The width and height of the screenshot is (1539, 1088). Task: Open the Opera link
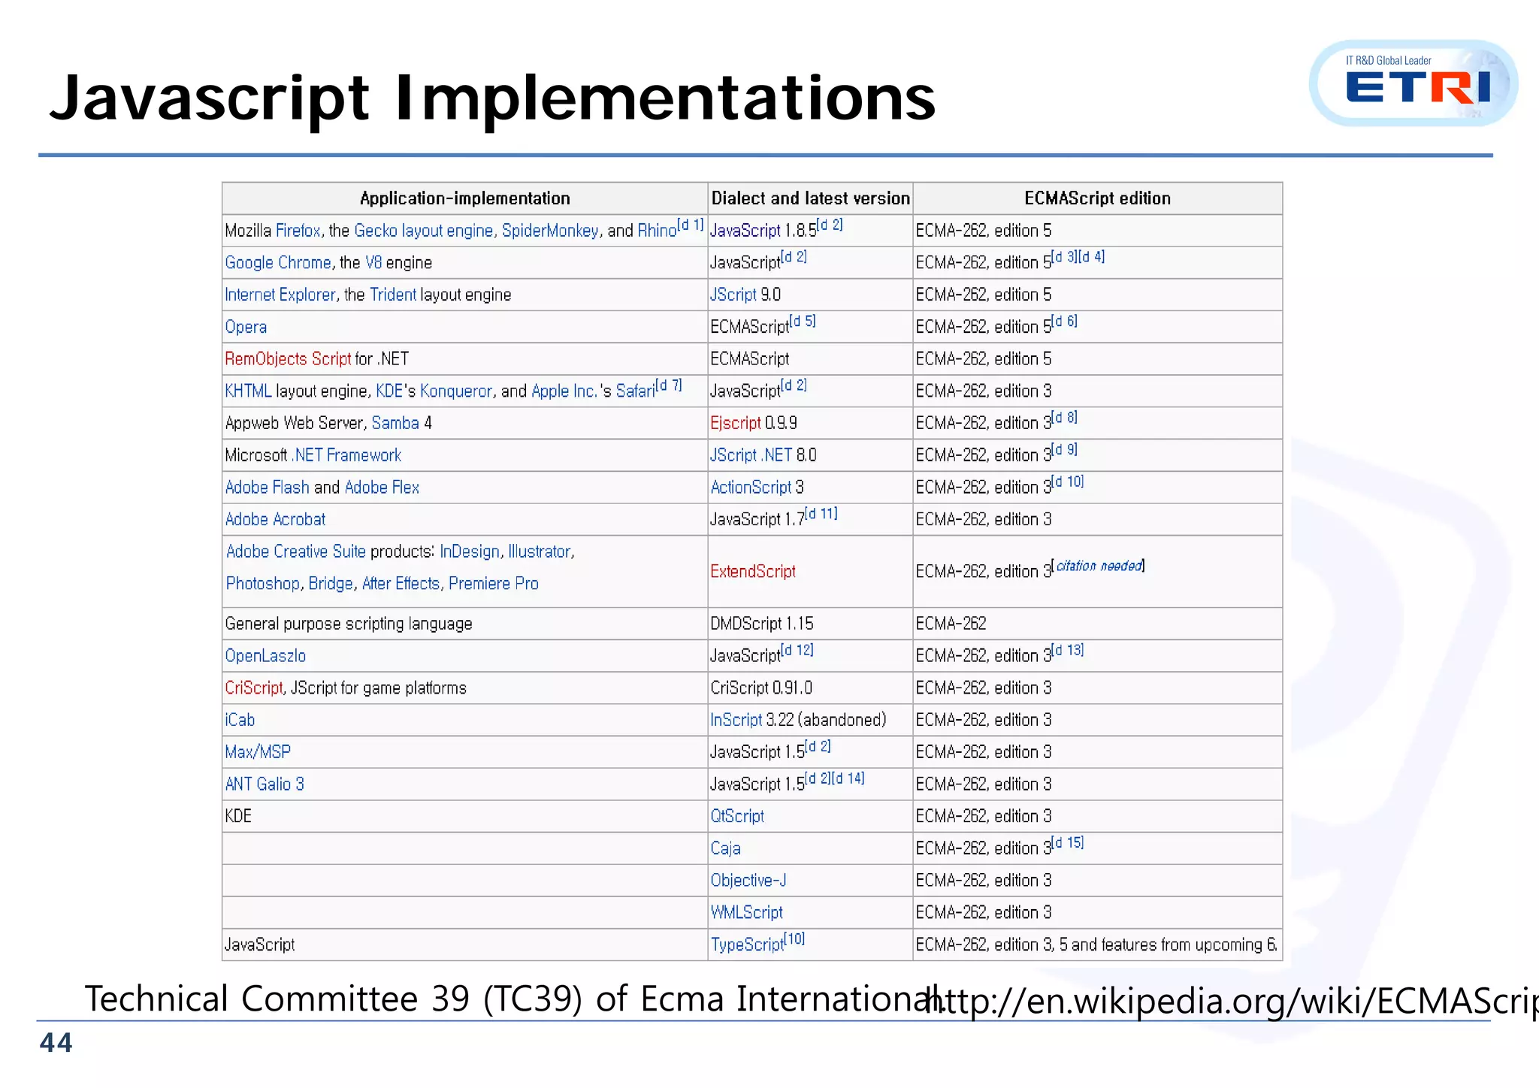[246, 327]
